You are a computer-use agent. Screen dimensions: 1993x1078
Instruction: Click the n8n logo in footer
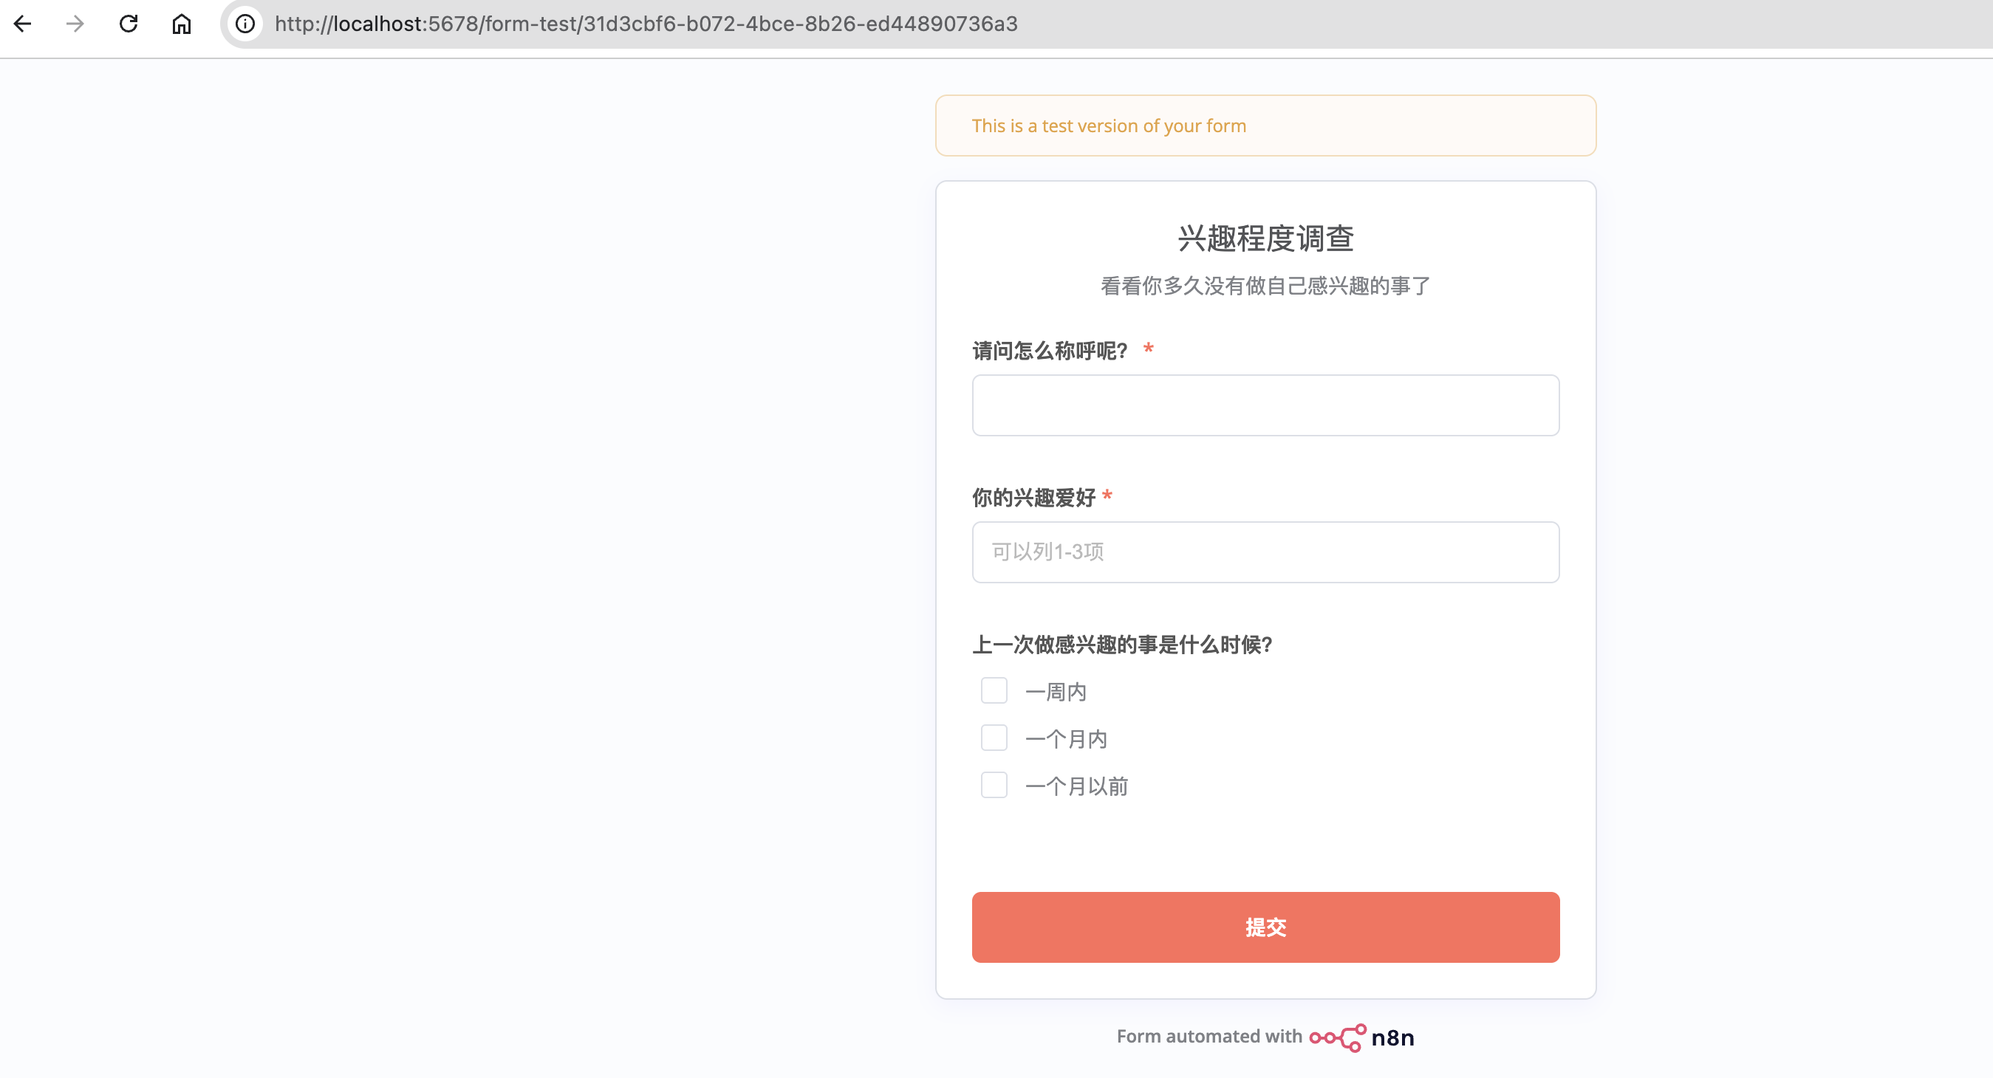click(1361, 1037)
